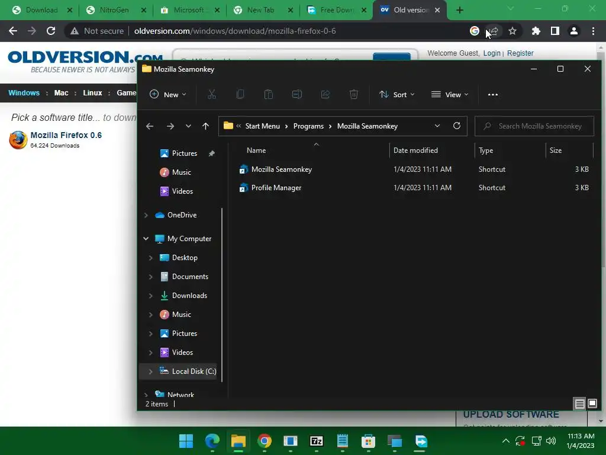Bookmark this page with the star icon

[x=512, y=31]
